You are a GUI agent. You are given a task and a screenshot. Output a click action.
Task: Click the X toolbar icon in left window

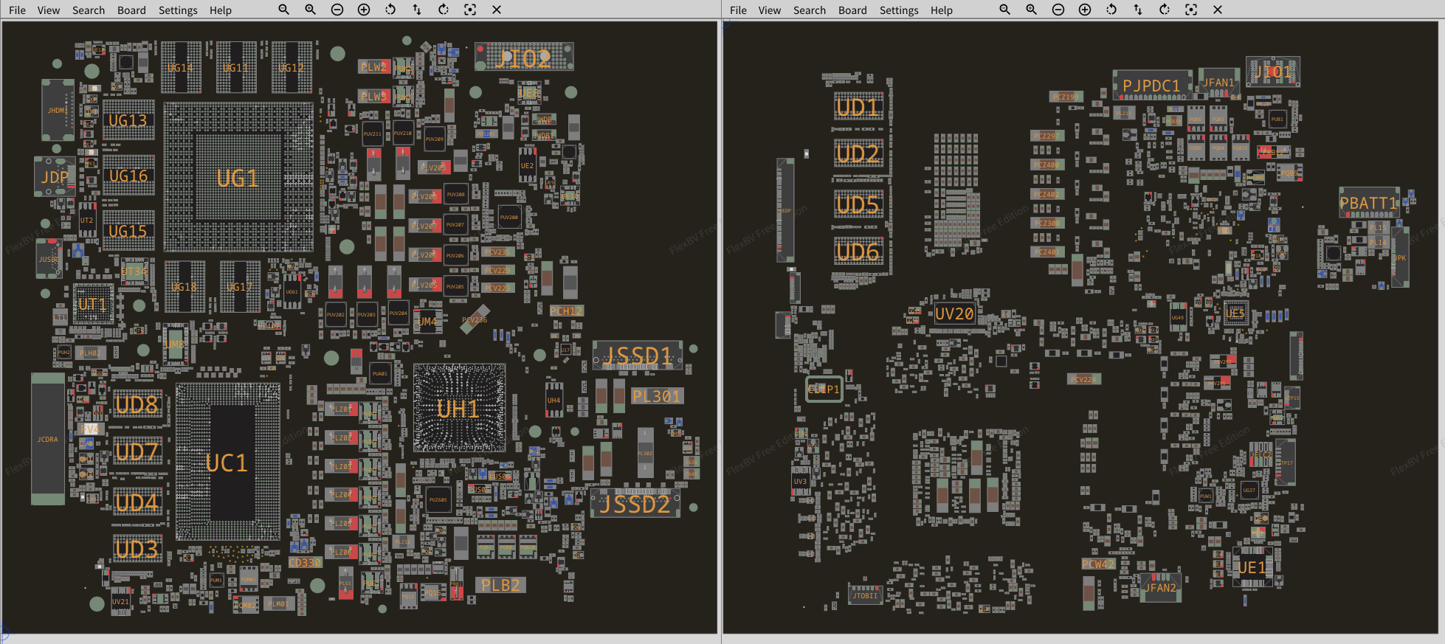click(497, 10)
